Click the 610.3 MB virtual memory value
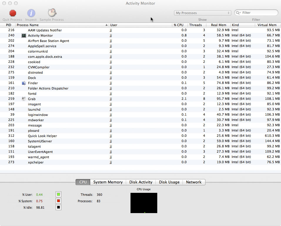The height and width of the screenshot is (226, 281). (272, 136)
